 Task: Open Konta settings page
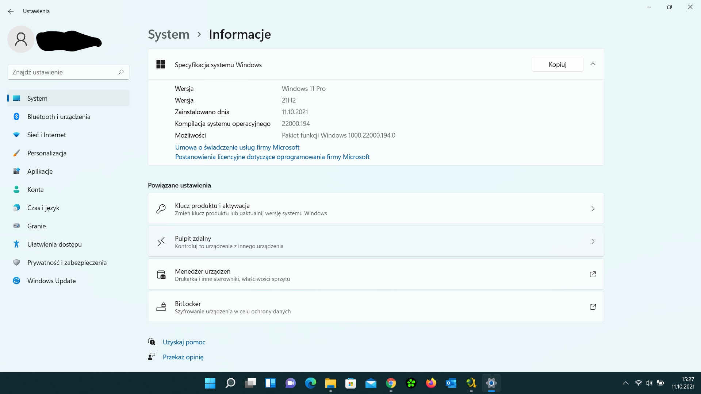[x=68, y=189]
